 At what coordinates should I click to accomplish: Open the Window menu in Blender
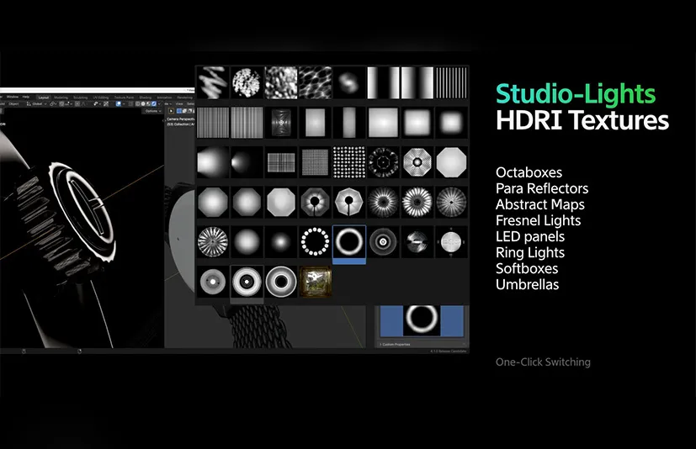point(13,97)
